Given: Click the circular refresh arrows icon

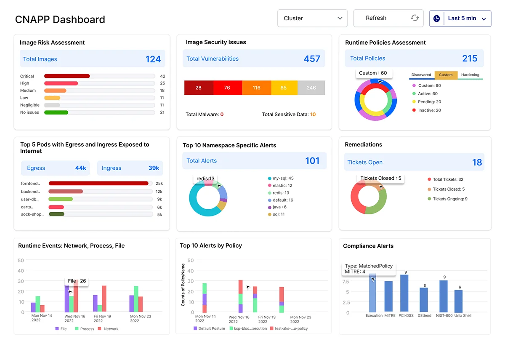Looking at the screenshot, I should pos(414,18).
